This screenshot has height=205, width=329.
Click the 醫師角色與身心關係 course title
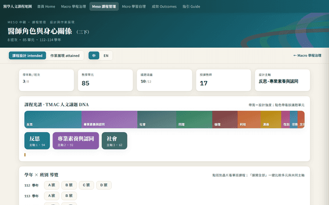coord(40,31)
